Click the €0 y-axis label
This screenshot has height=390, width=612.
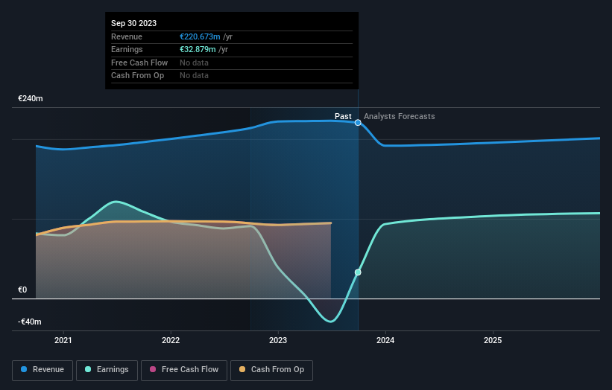[22, 290]
